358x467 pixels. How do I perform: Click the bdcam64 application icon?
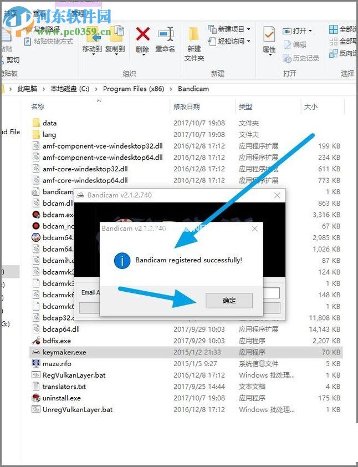coord(35,237)
